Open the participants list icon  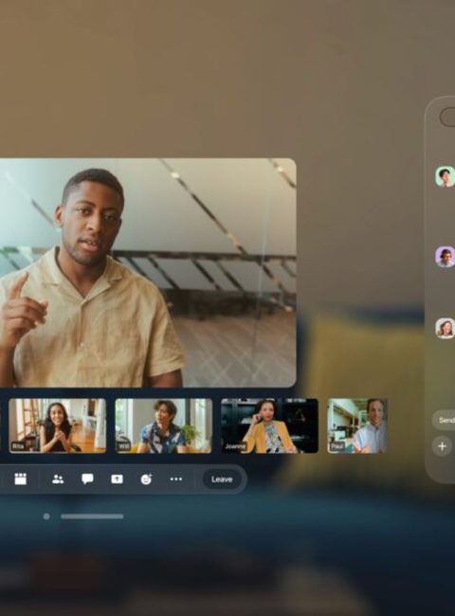click(x=58, y=479)
